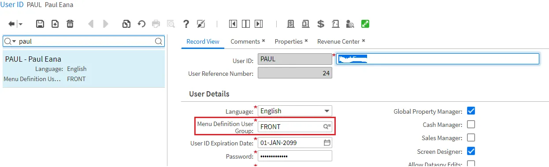
Task: Run search with magnifier icon at right
Action: click(159, 41)
